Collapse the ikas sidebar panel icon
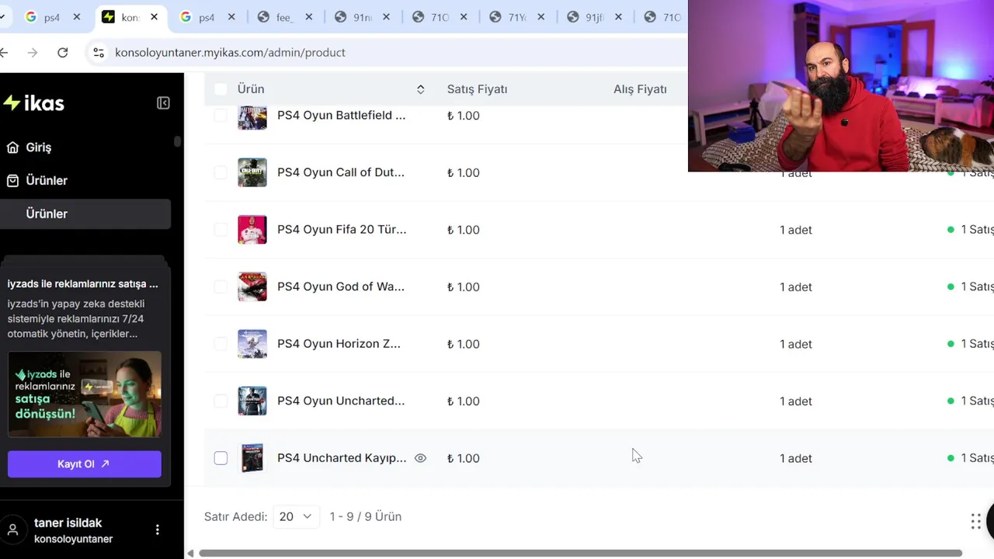Screen dimensions: 994x559 pos(163,103)
